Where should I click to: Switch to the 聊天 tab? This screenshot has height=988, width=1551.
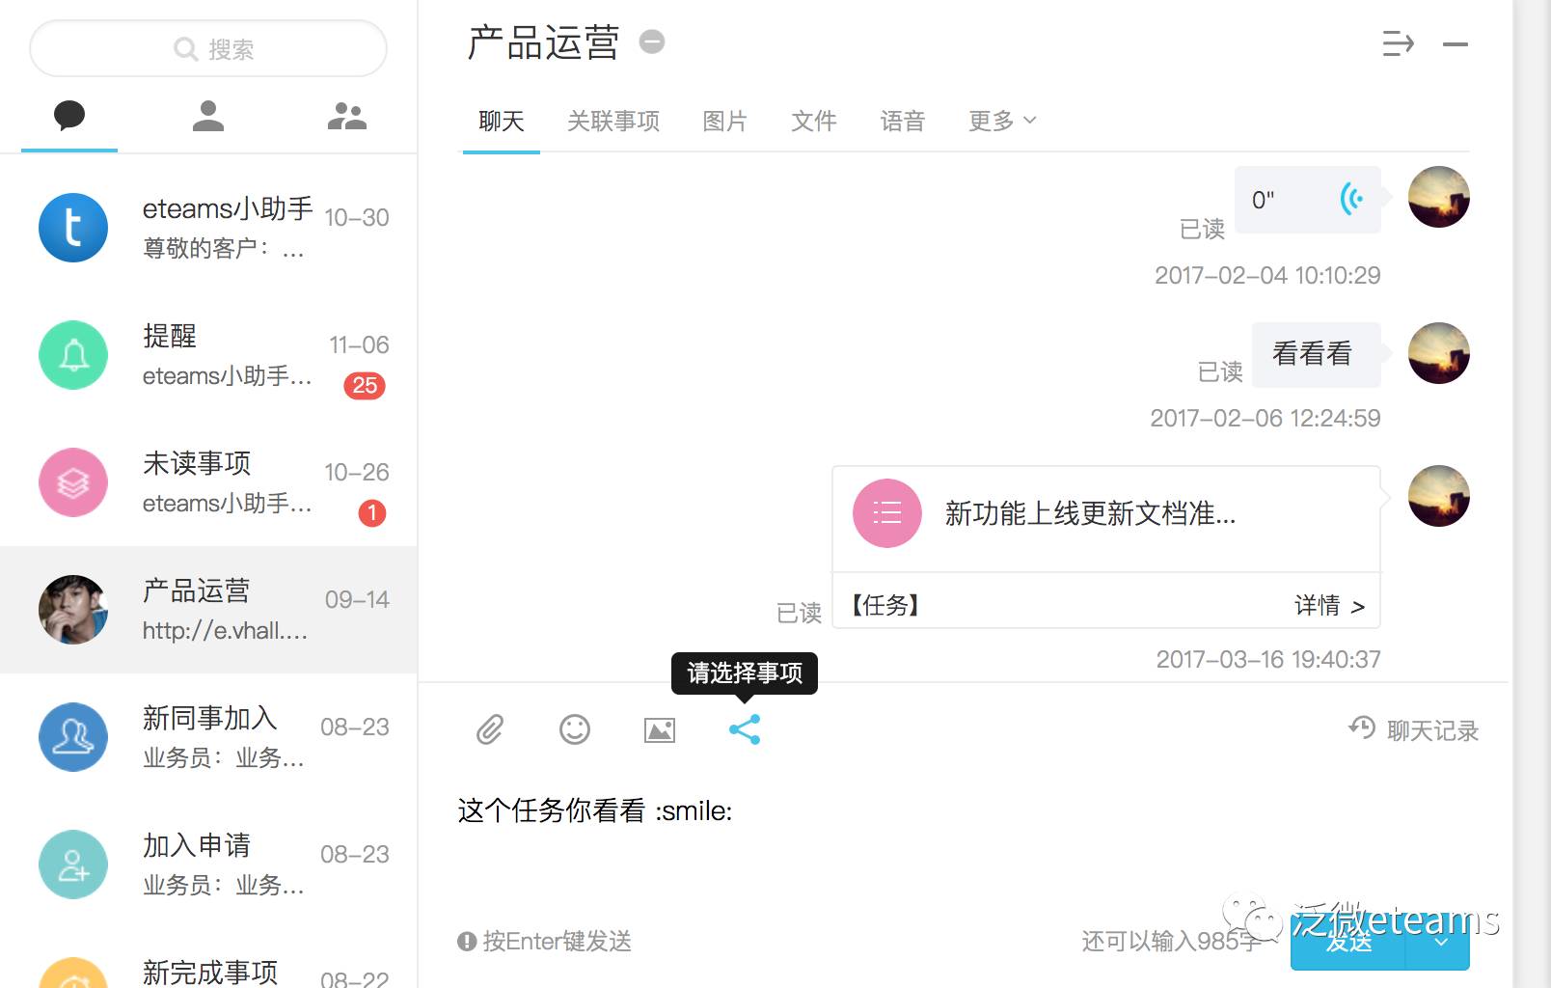[502, 121]
